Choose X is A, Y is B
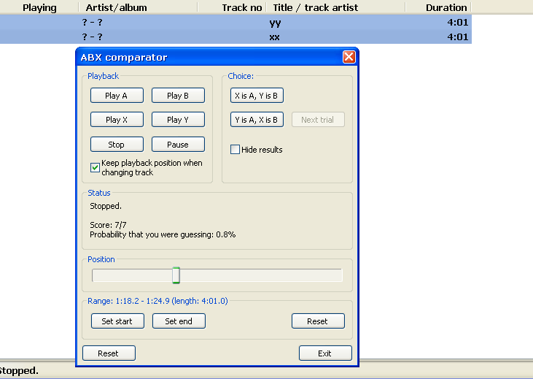Viewport: 533px width, 379px height. coord(257,96)
